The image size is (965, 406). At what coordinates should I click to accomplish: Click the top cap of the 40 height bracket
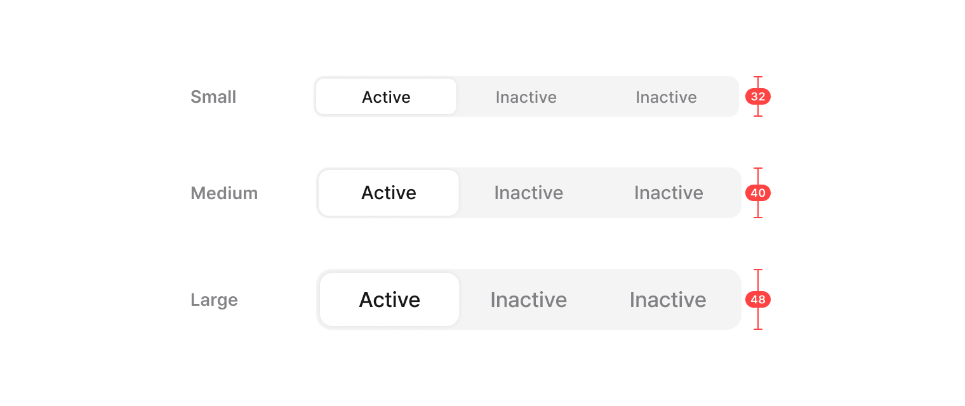pyautogui.click(x=758, y=169)
